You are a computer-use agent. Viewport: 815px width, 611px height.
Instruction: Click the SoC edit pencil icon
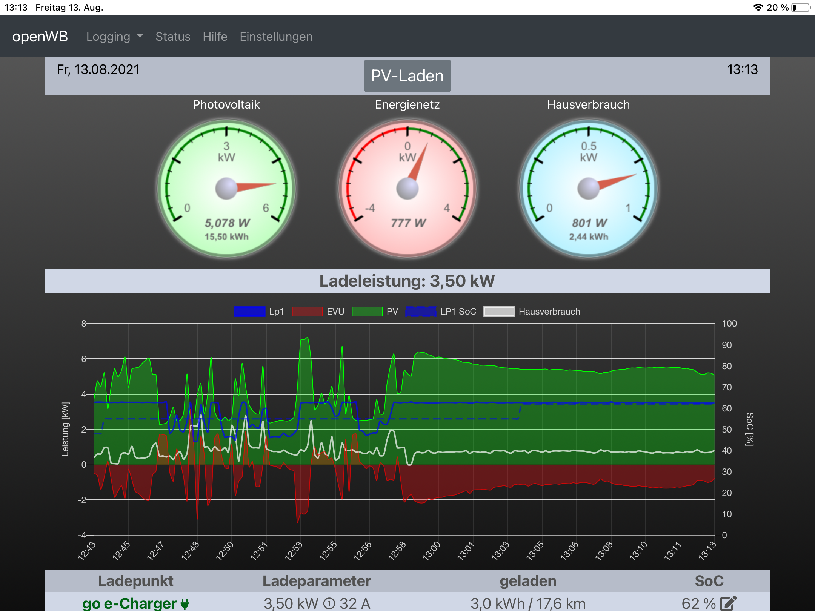pos(728,603)
